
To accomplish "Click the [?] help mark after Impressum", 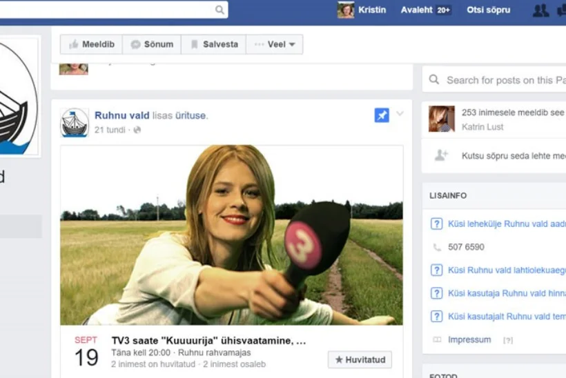I will click(508, 340).
